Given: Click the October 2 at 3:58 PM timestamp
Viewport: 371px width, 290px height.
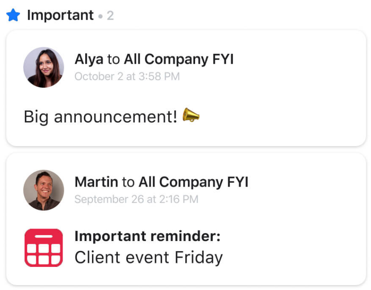Looking at the screenshot, I should tap(127, 77).
